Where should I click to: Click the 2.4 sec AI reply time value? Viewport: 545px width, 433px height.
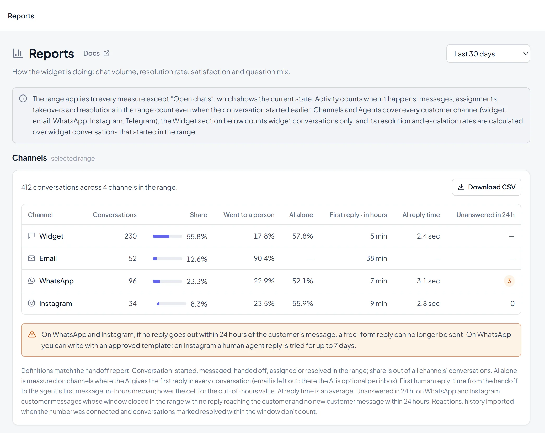pos(428,236)
